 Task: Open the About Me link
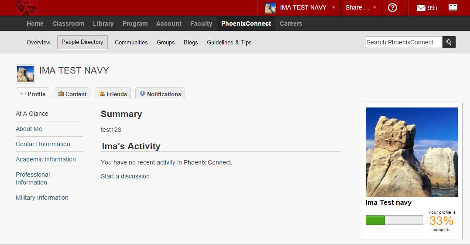[29, 129]
